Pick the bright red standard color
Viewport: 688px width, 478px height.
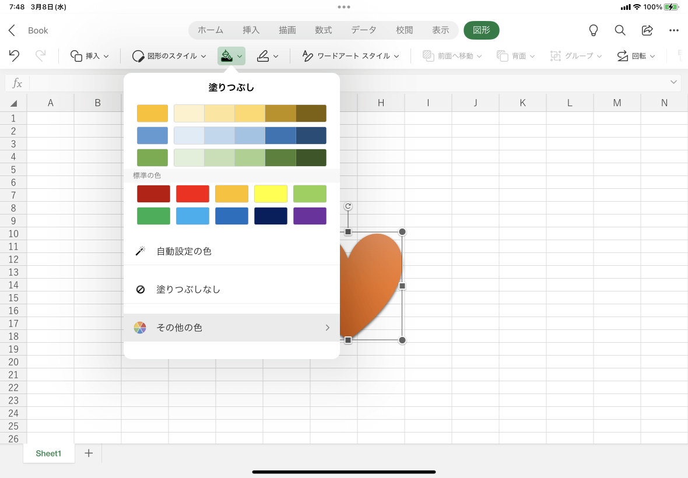192,194
